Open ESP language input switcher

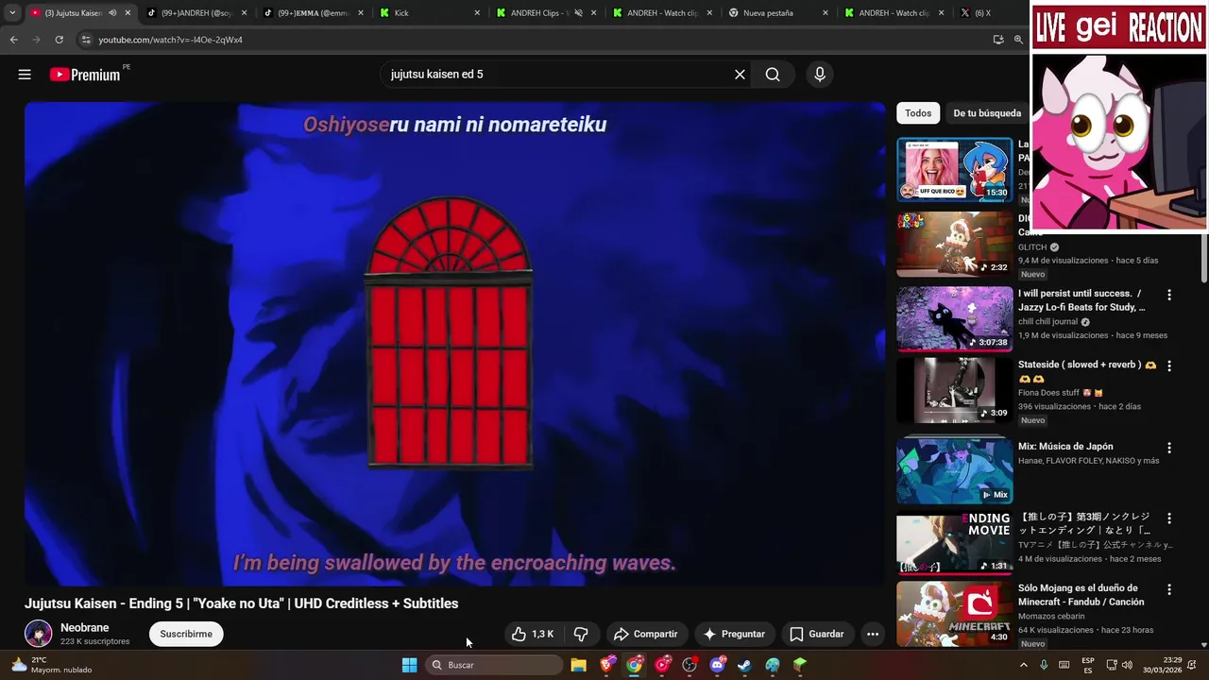click(x=1088, y=665)
